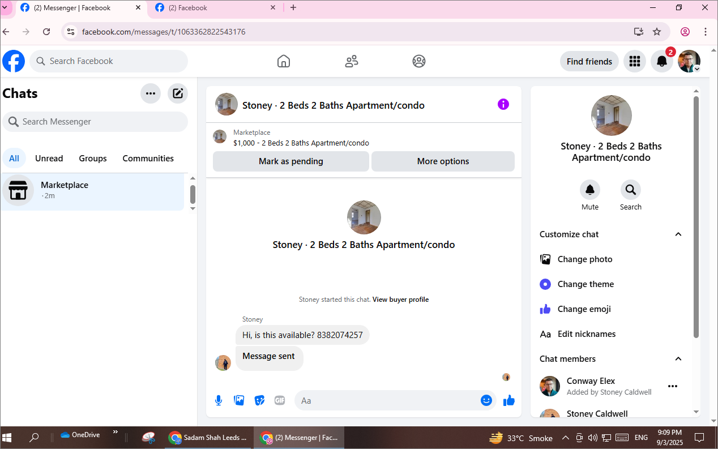Open chat options three-dot menu
This screenshot has height=449, width=718.
tap(151, 93)
